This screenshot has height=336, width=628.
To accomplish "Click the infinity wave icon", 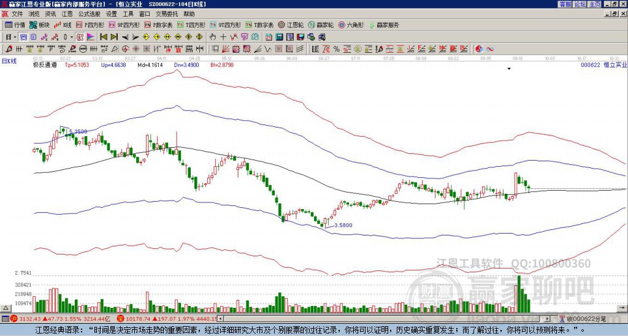I will [489, 49].
